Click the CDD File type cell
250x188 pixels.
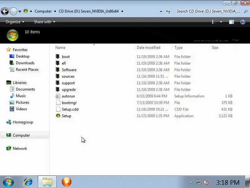[x=181, y=109]
